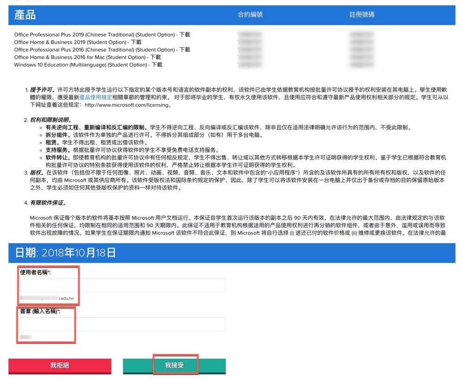The width and height of the screenshot is (463, 380).
Task: Download Windows 10 Education Multilanguage
Action: (x=157, y=65)
